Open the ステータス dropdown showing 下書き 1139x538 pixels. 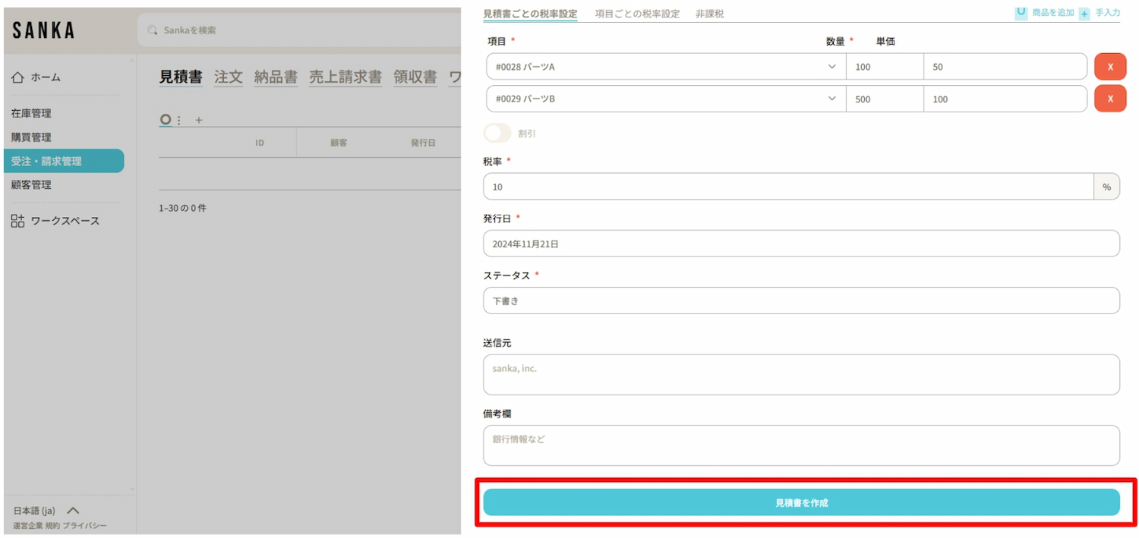(801, 300)
